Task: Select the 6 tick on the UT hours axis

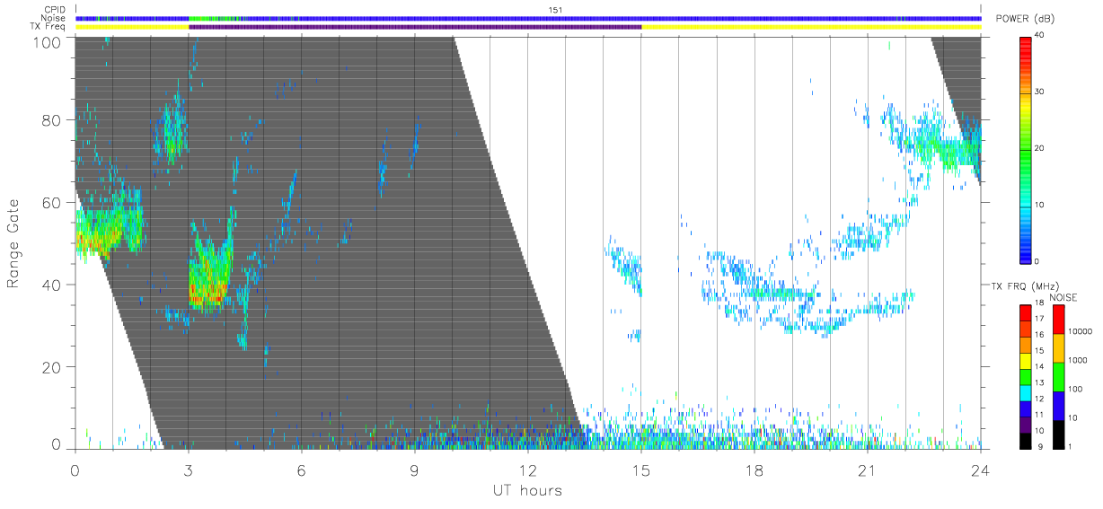Action: [301, 470]
